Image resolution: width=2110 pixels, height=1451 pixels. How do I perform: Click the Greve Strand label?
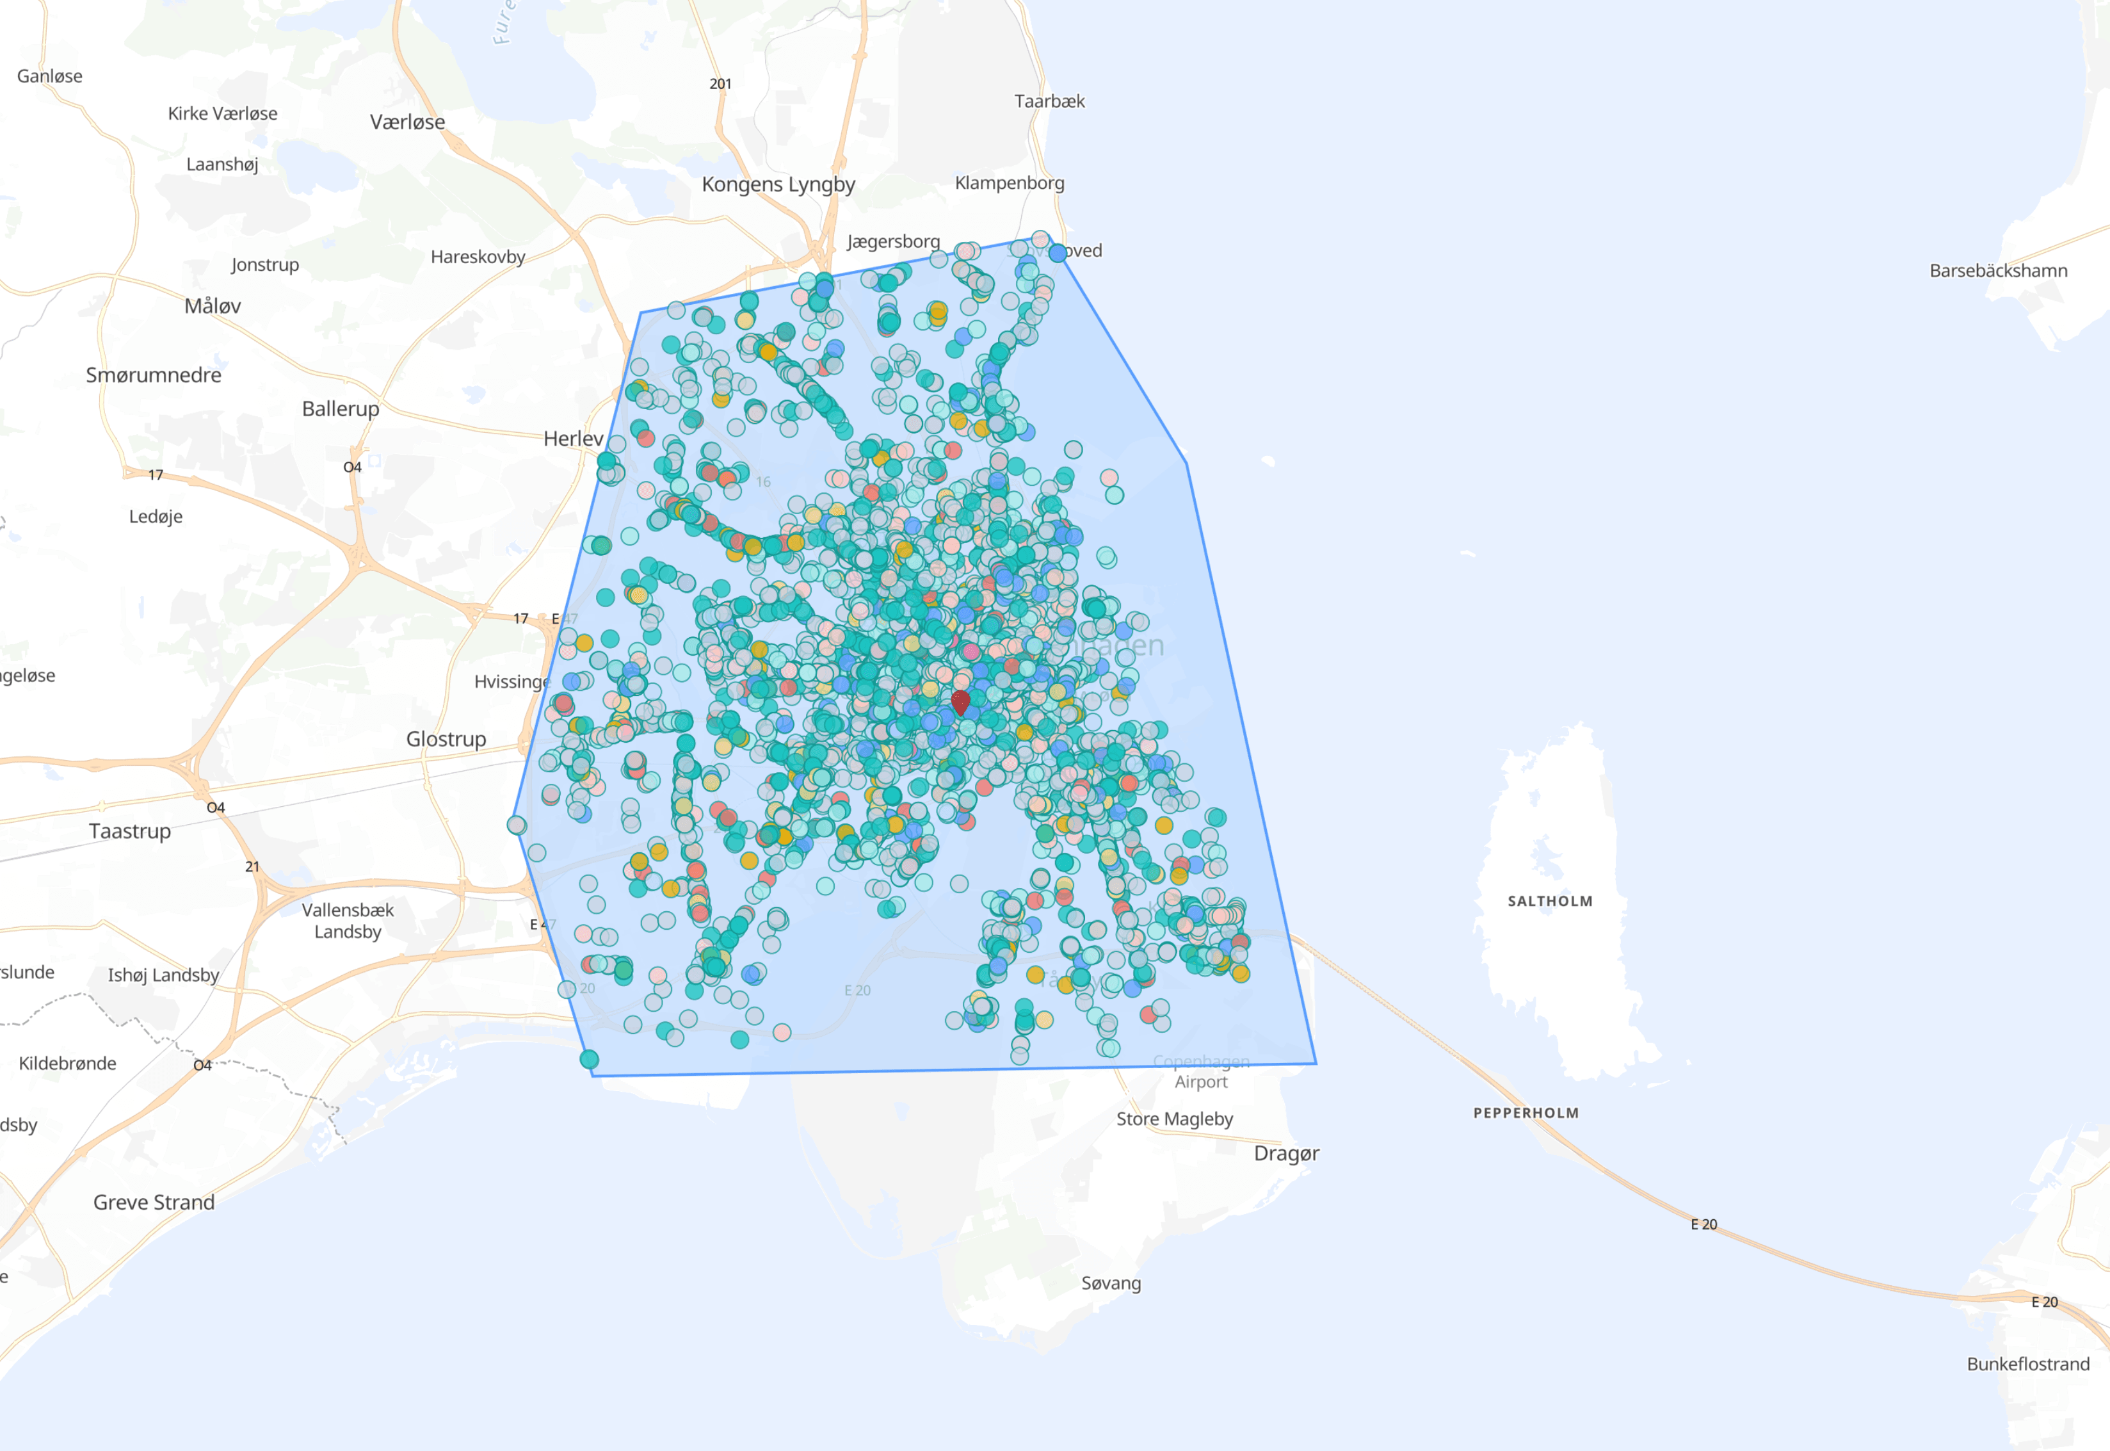(x=154, y=1203)
